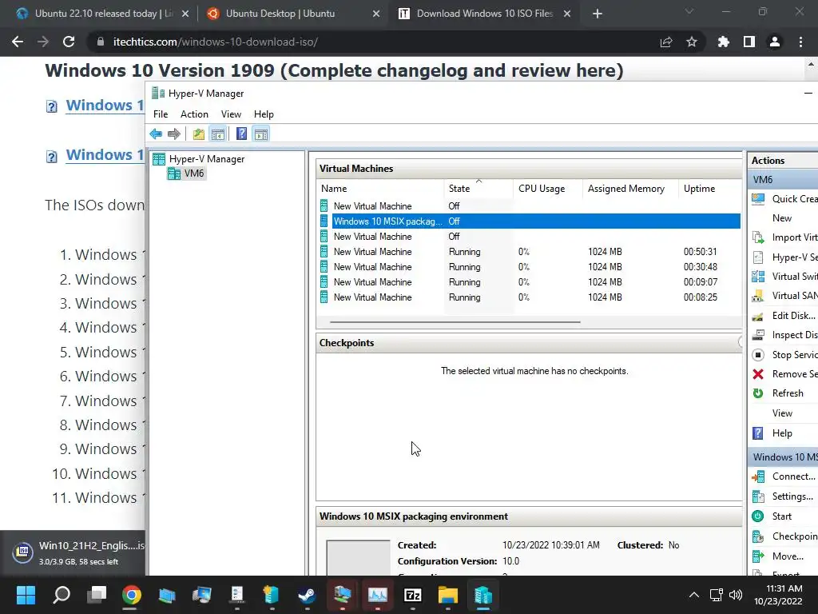Screen dimensions: 818x614
Task: Open the Virtual SAN Manager icon
Action: pyautogui.click(x=758, y=296)
